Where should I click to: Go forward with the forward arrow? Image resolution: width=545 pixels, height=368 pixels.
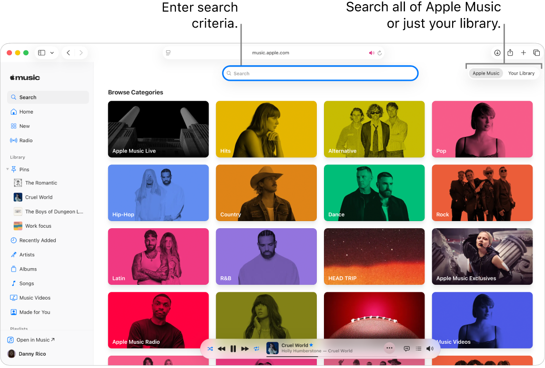[x=81, y=53]
